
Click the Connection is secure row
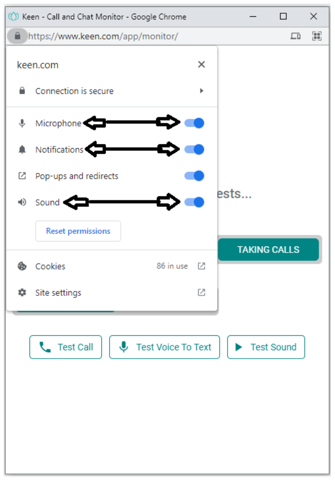(x=74, y=91)
